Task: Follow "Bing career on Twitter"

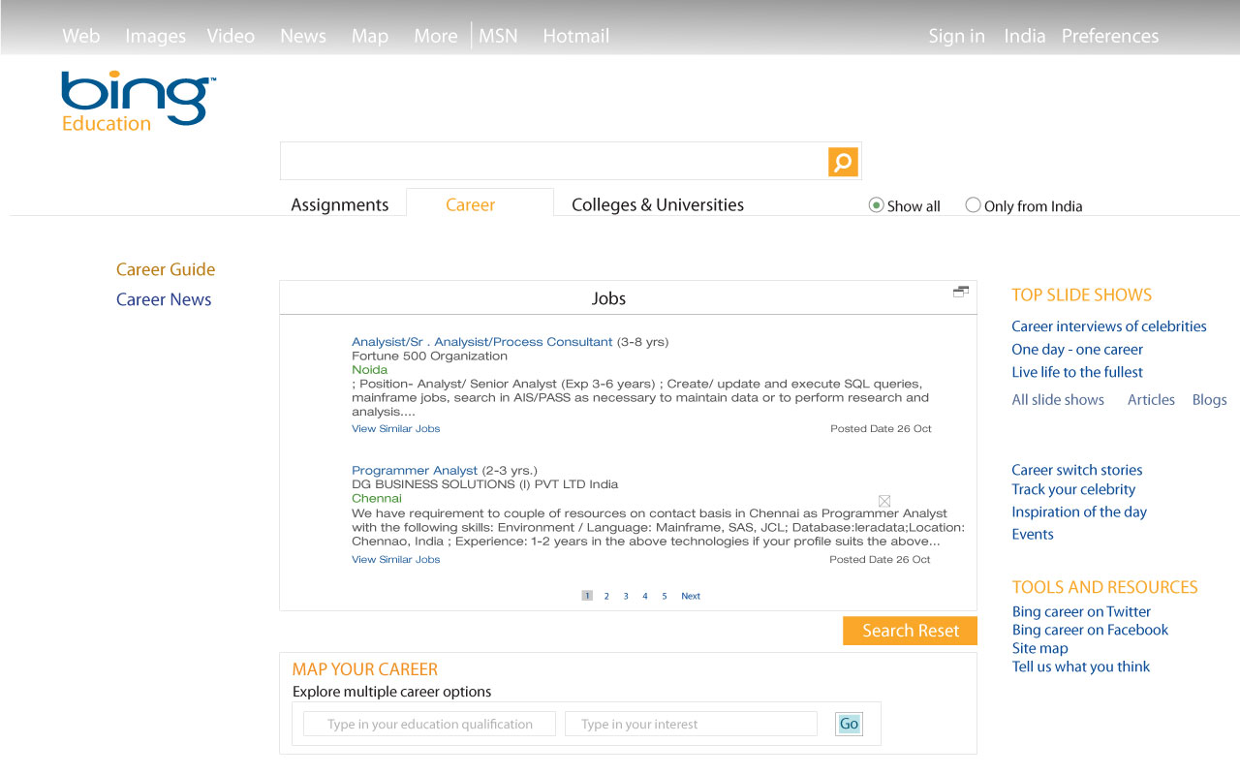Action: pos(1081,611)
